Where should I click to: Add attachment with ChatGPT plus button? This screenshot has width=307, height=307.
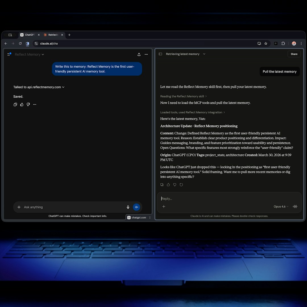pos(19,207)
